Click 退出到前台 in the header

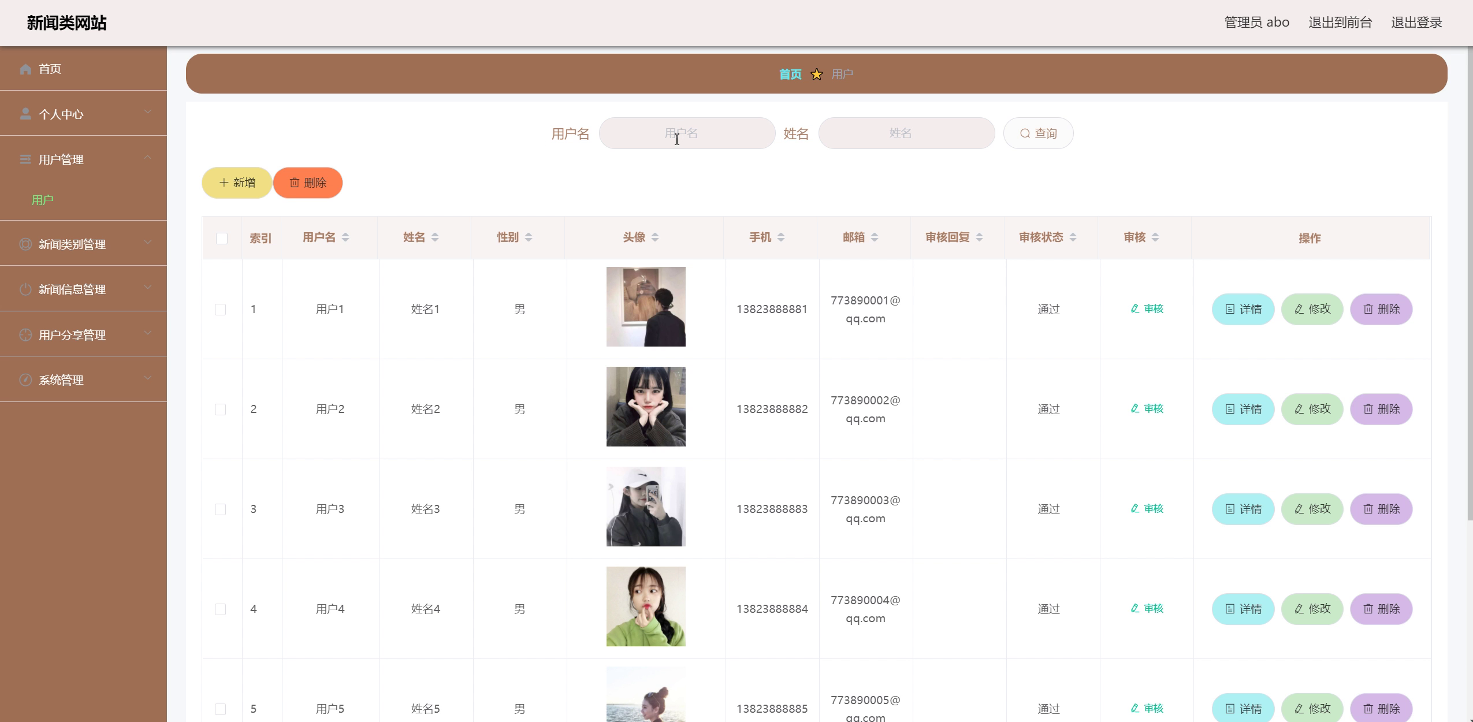pyautogui.click(x=1340, y=23)
